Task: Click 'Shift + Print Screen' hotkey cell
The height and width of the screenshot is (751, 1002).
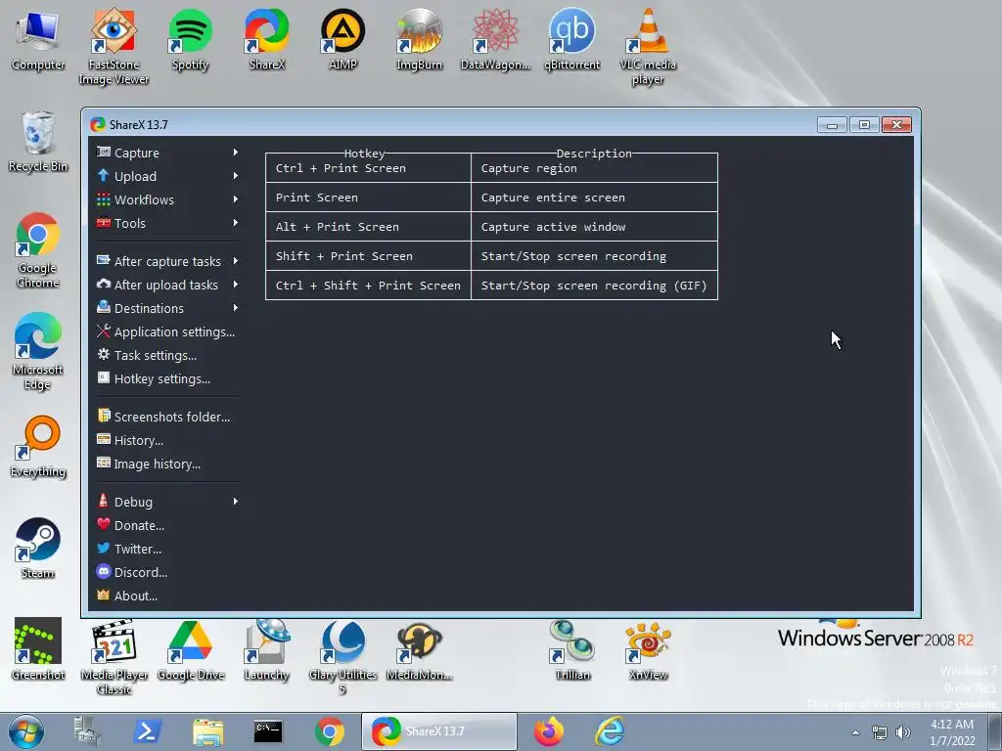Action: tap(368, 256)
